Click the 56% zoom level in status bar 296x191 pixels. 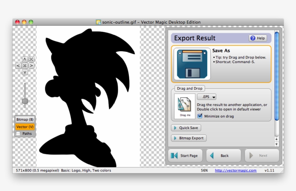pyautogui.click(x=204, y=170)
